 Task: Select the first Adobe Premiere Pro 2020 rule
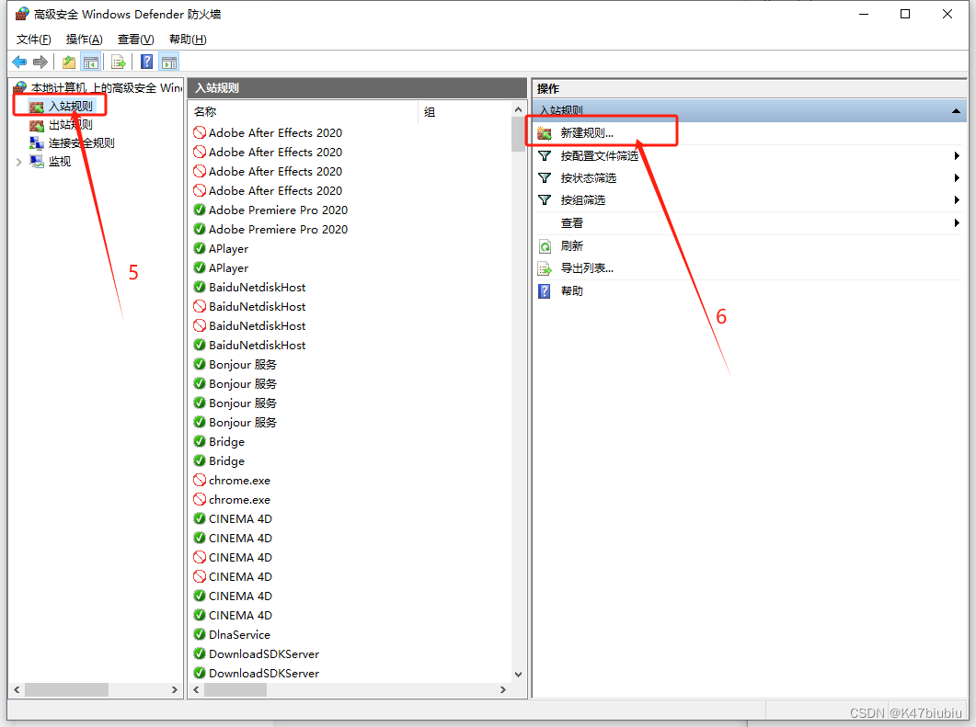(x=278, y=210)
